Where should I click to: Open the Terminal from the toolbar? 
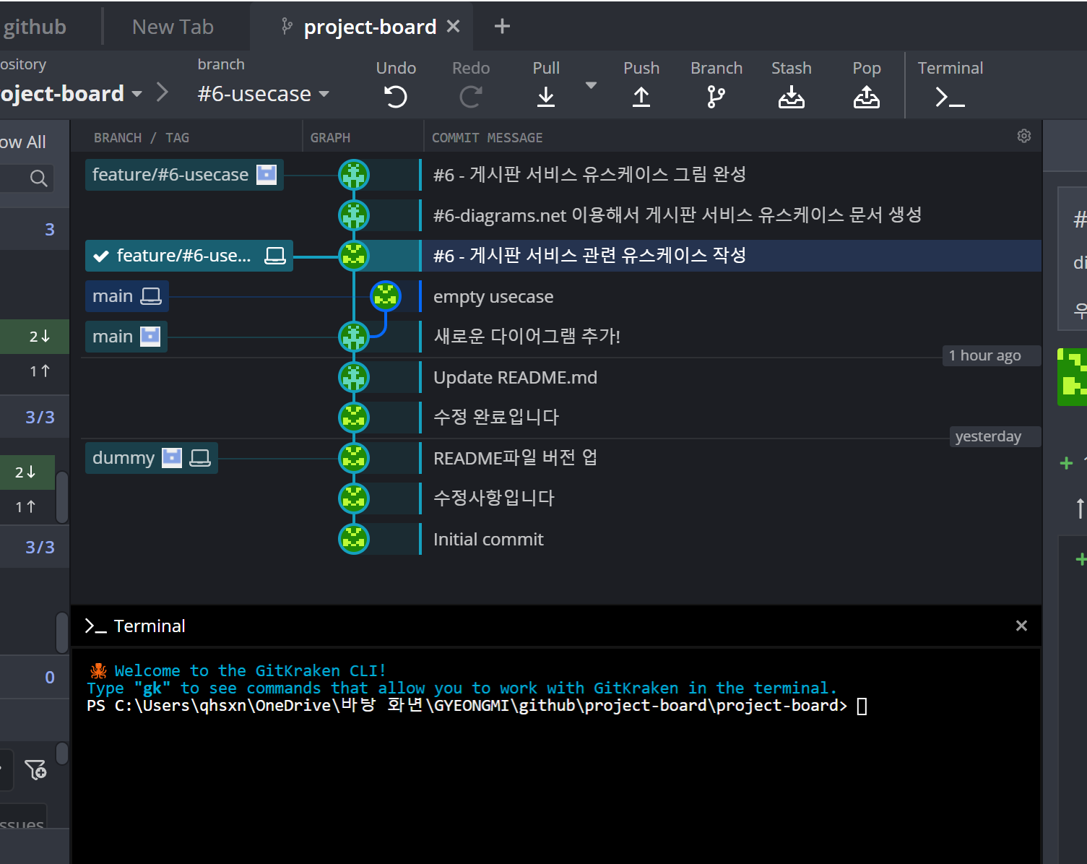(950, 96)
